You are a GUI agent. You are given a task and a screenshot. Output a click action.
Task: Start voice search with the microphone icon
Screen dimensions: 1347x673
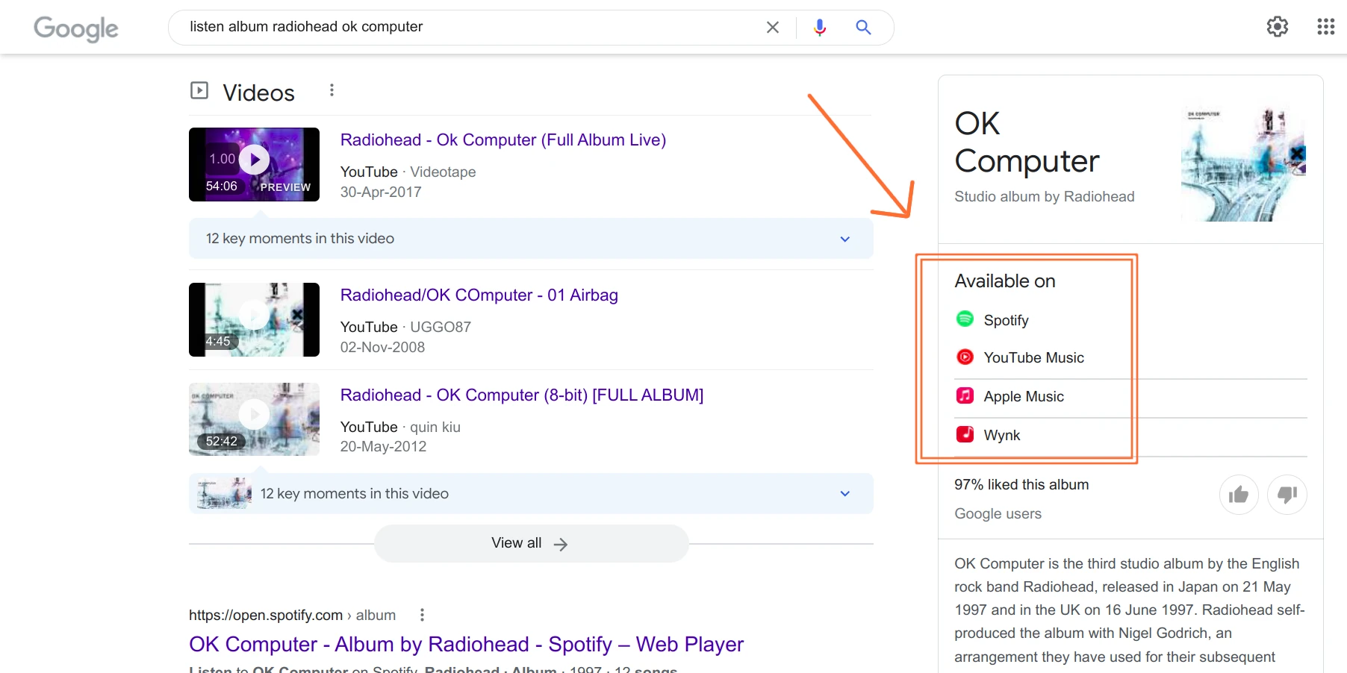point(820,28)
